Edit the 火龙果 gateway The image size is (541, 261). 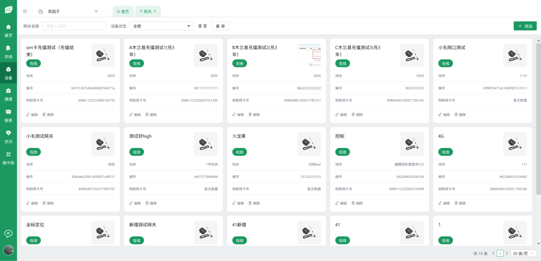(x=238, y=203)
